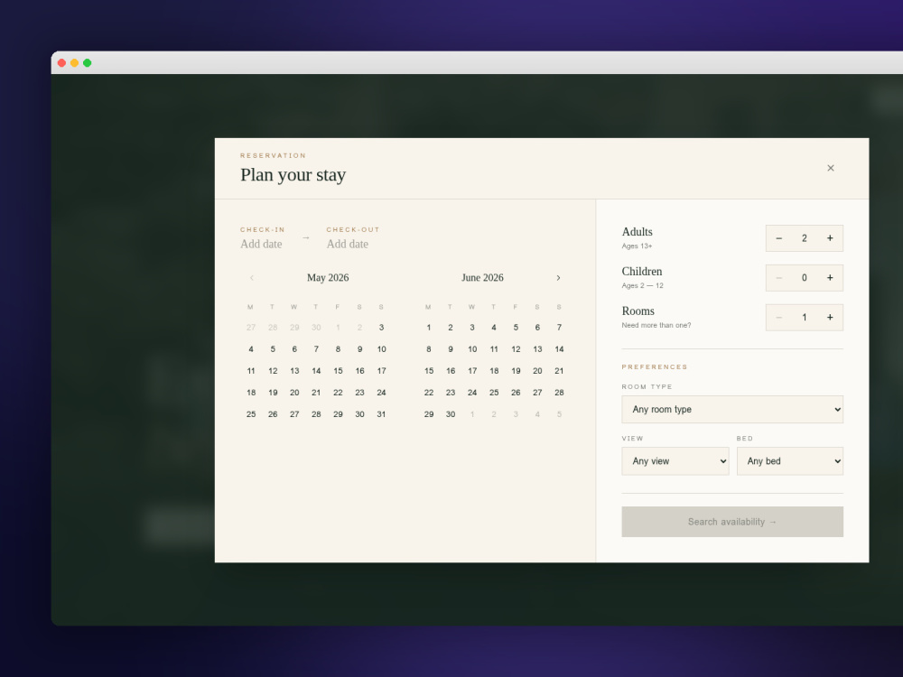Increase the Rooms count

(x=830, y=318)
